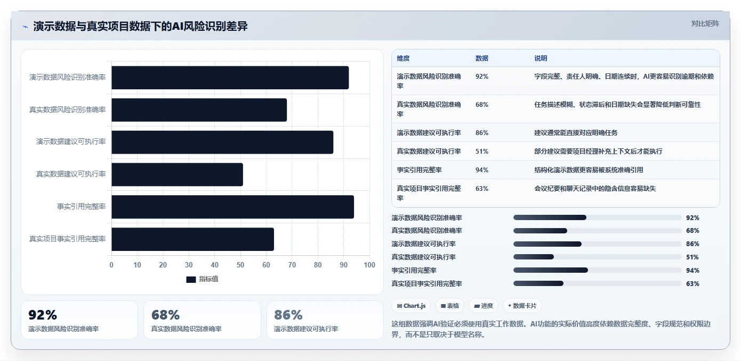The width and height of the screenshot is (741, 361).
Task: Click the 说明 column header
Action: point(541,58)
